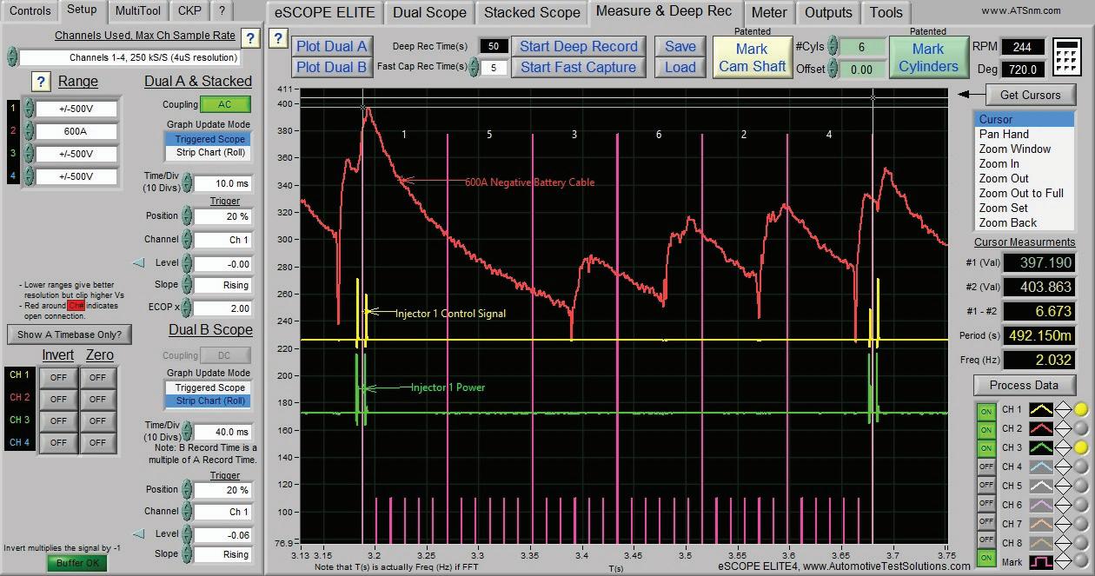Screen dimensions: 1095x576
Task: Click the help question mark beside sample rate
Action: pyautogui.click(x=249, y=37)
